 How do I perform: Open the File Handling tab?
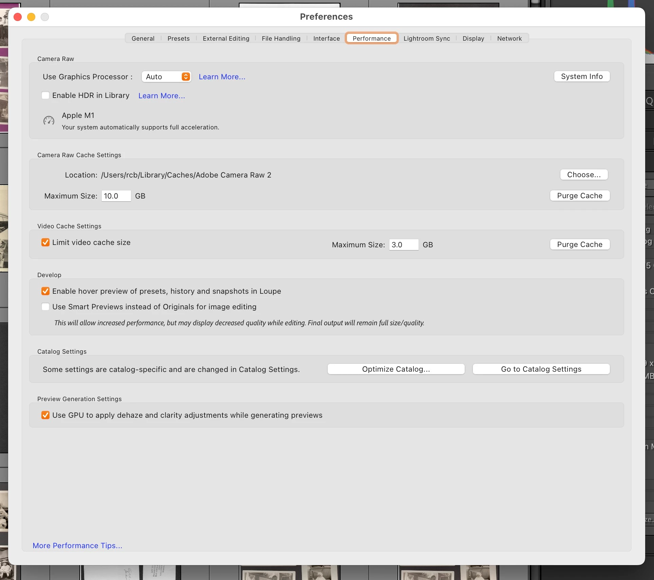[281, 39]
